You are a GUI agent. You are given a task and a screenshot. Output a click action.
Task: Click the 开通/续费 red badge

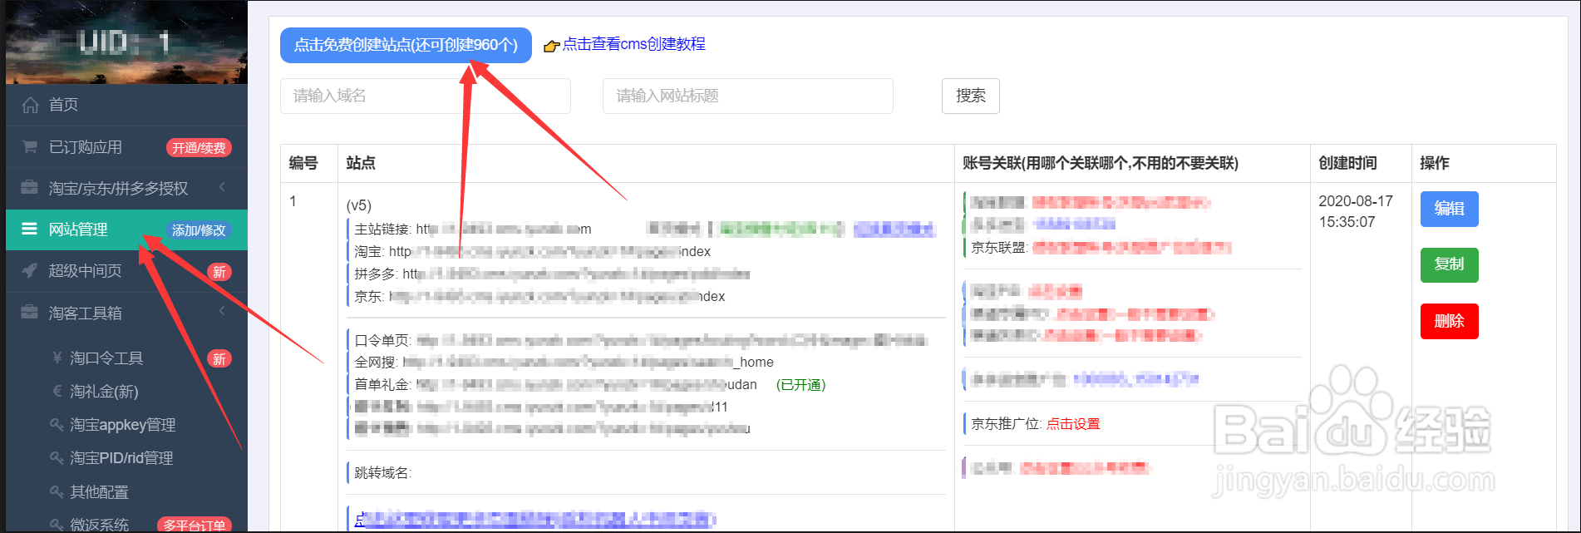[x=199, y=148]
